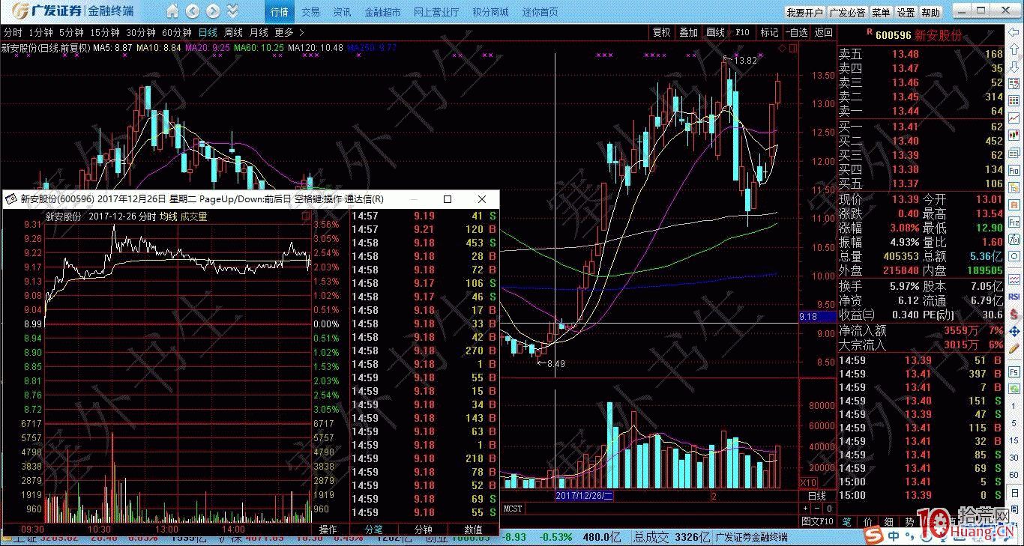1024x546 pixels.
Task: Toggle the RSI indicator icon
Action: pos(1014,297)
